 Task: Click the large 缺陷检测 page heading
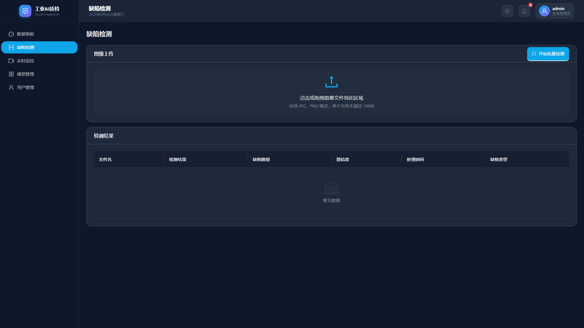99,34
